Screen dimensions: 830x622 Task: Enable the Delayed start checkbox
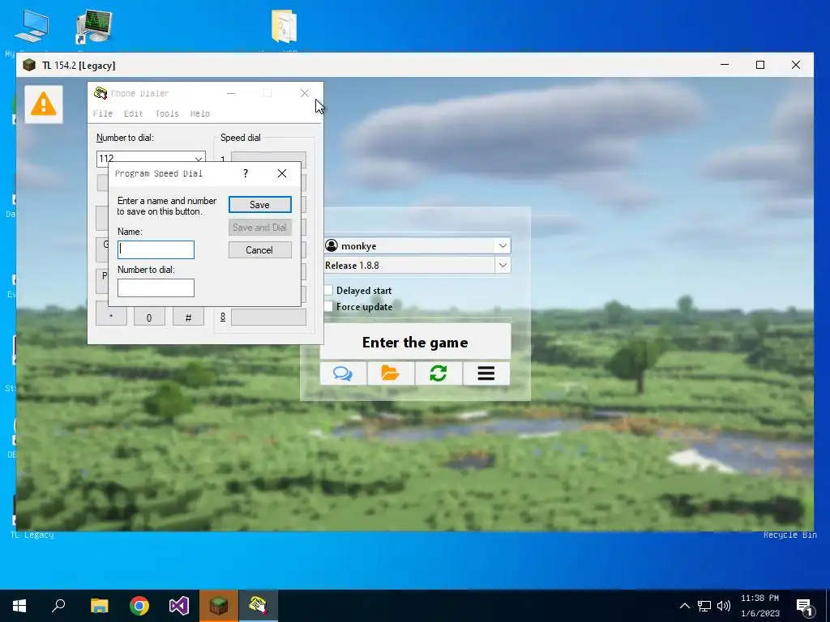328,291
